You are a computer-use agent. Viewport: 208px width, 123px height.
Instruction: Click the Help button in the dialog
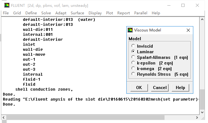(x=180, y=88)
